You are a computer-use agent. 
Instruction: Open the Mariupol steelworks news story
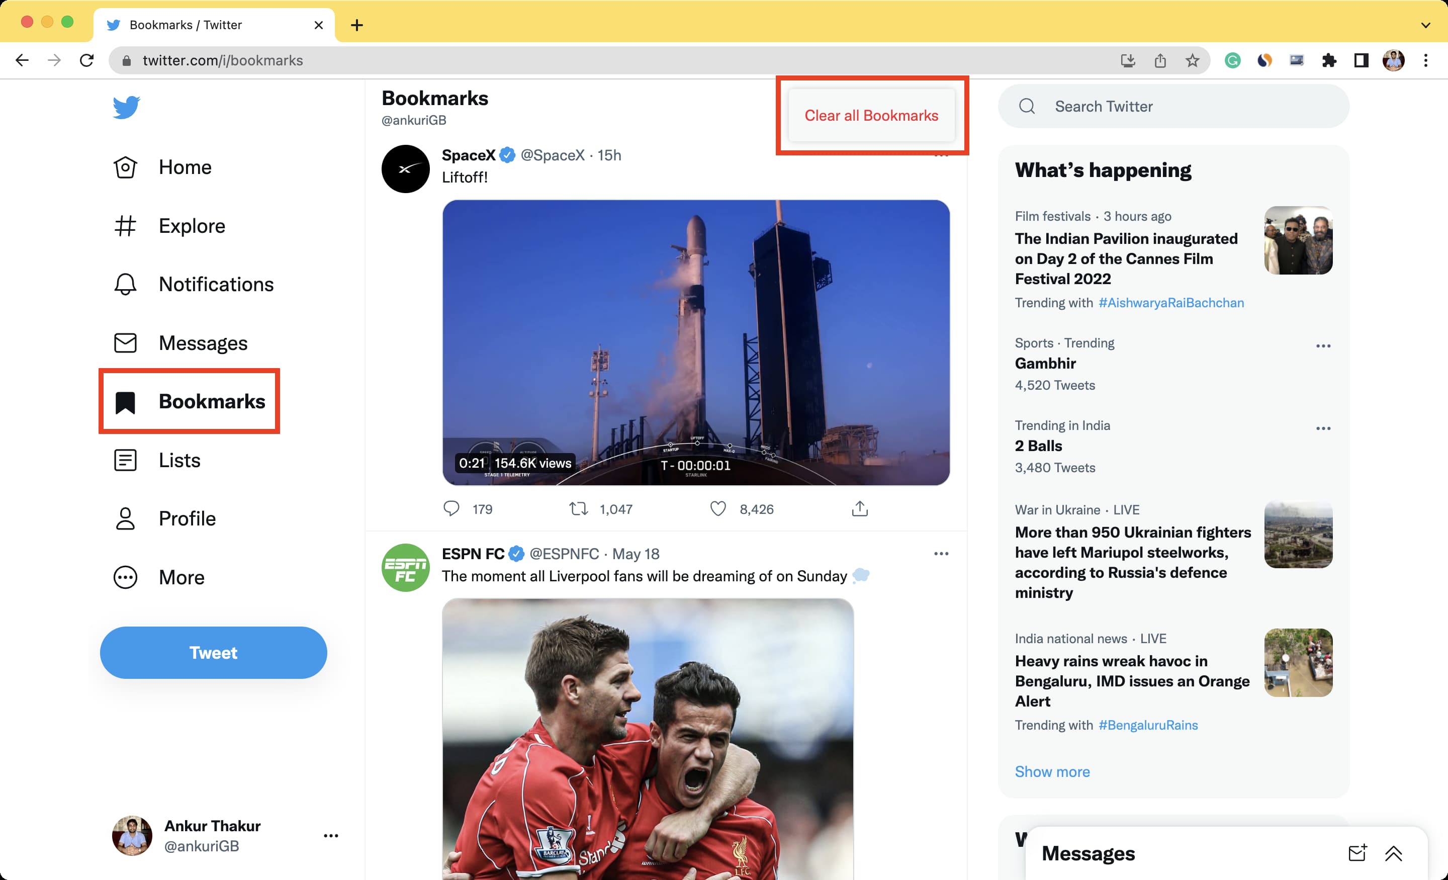point(1132,562)
